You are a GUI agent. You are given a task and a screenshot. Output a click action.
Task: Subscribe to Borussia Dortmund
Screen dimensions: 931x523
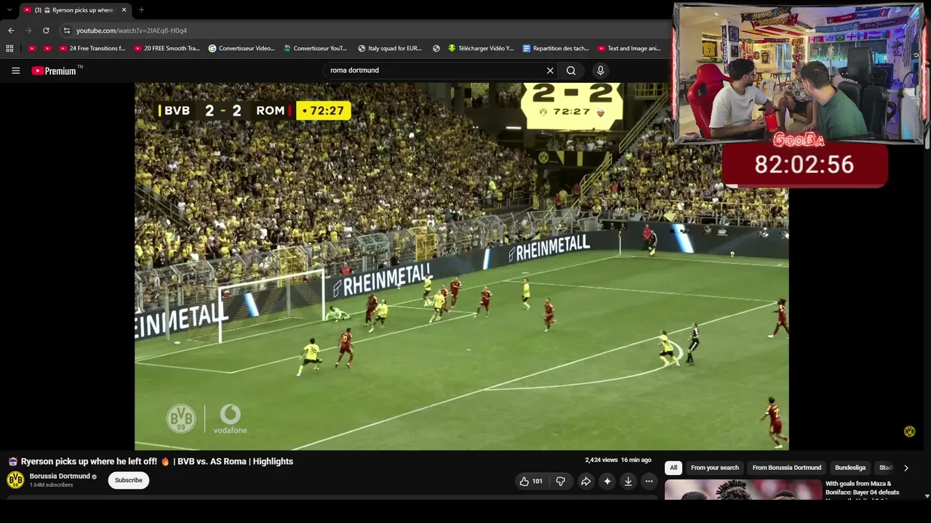(x=128, y=480)
